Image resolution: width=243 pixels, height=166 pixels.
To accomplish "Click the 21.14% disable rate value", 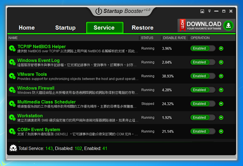I will click(168, 132).
